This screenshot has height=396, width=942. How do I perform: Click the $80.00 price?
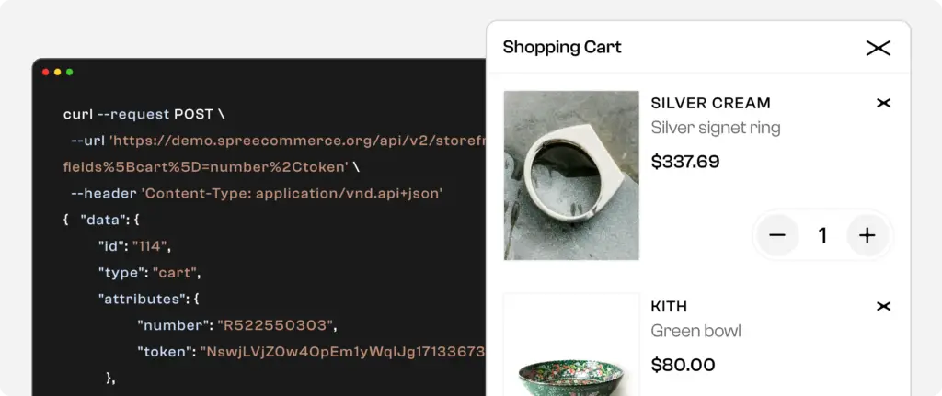683,365
